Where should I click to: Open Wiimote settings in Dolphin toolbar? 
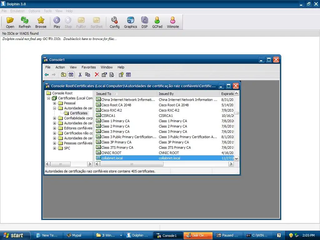point(172,22)
